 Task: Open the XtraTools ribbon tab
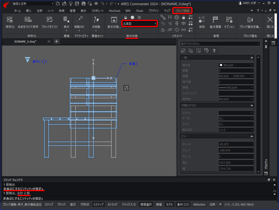point(115,11)
